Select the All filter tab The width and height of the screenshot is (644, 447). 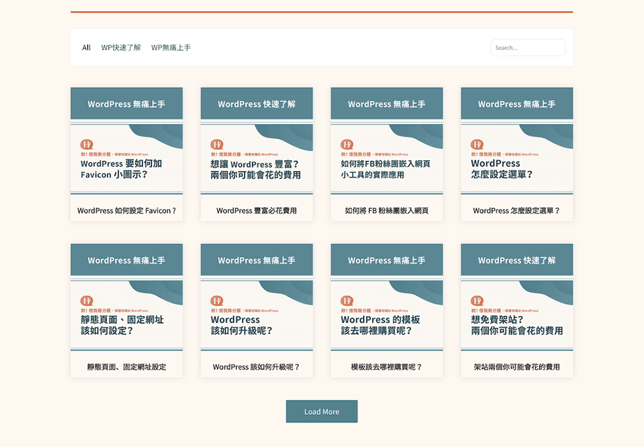[x=86, y=48]
